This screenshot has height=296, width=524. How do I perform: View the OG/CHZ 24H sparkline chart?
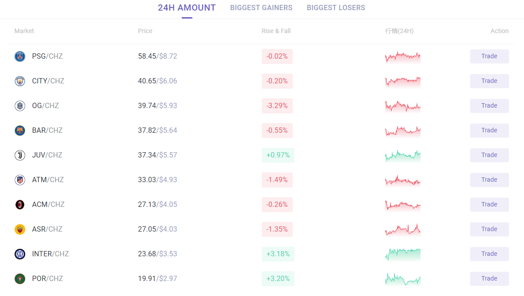coord(402,106)
